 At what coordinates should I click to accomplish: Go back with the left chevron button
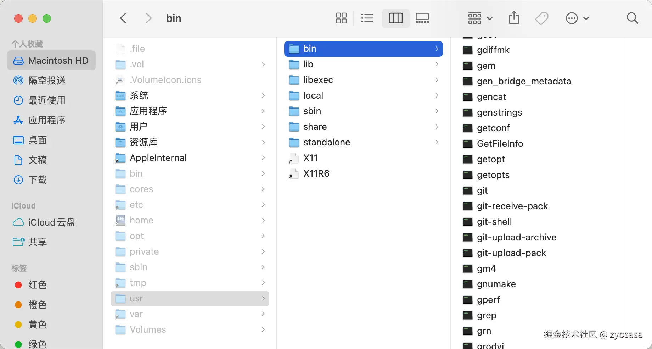(x=123, y=18)
